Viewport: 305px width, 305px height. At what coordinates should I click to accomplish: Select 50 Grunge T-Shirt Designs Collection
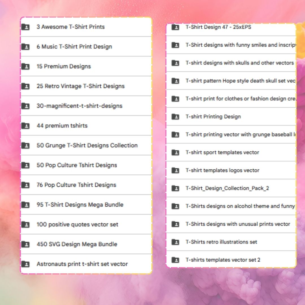[87, 145]
